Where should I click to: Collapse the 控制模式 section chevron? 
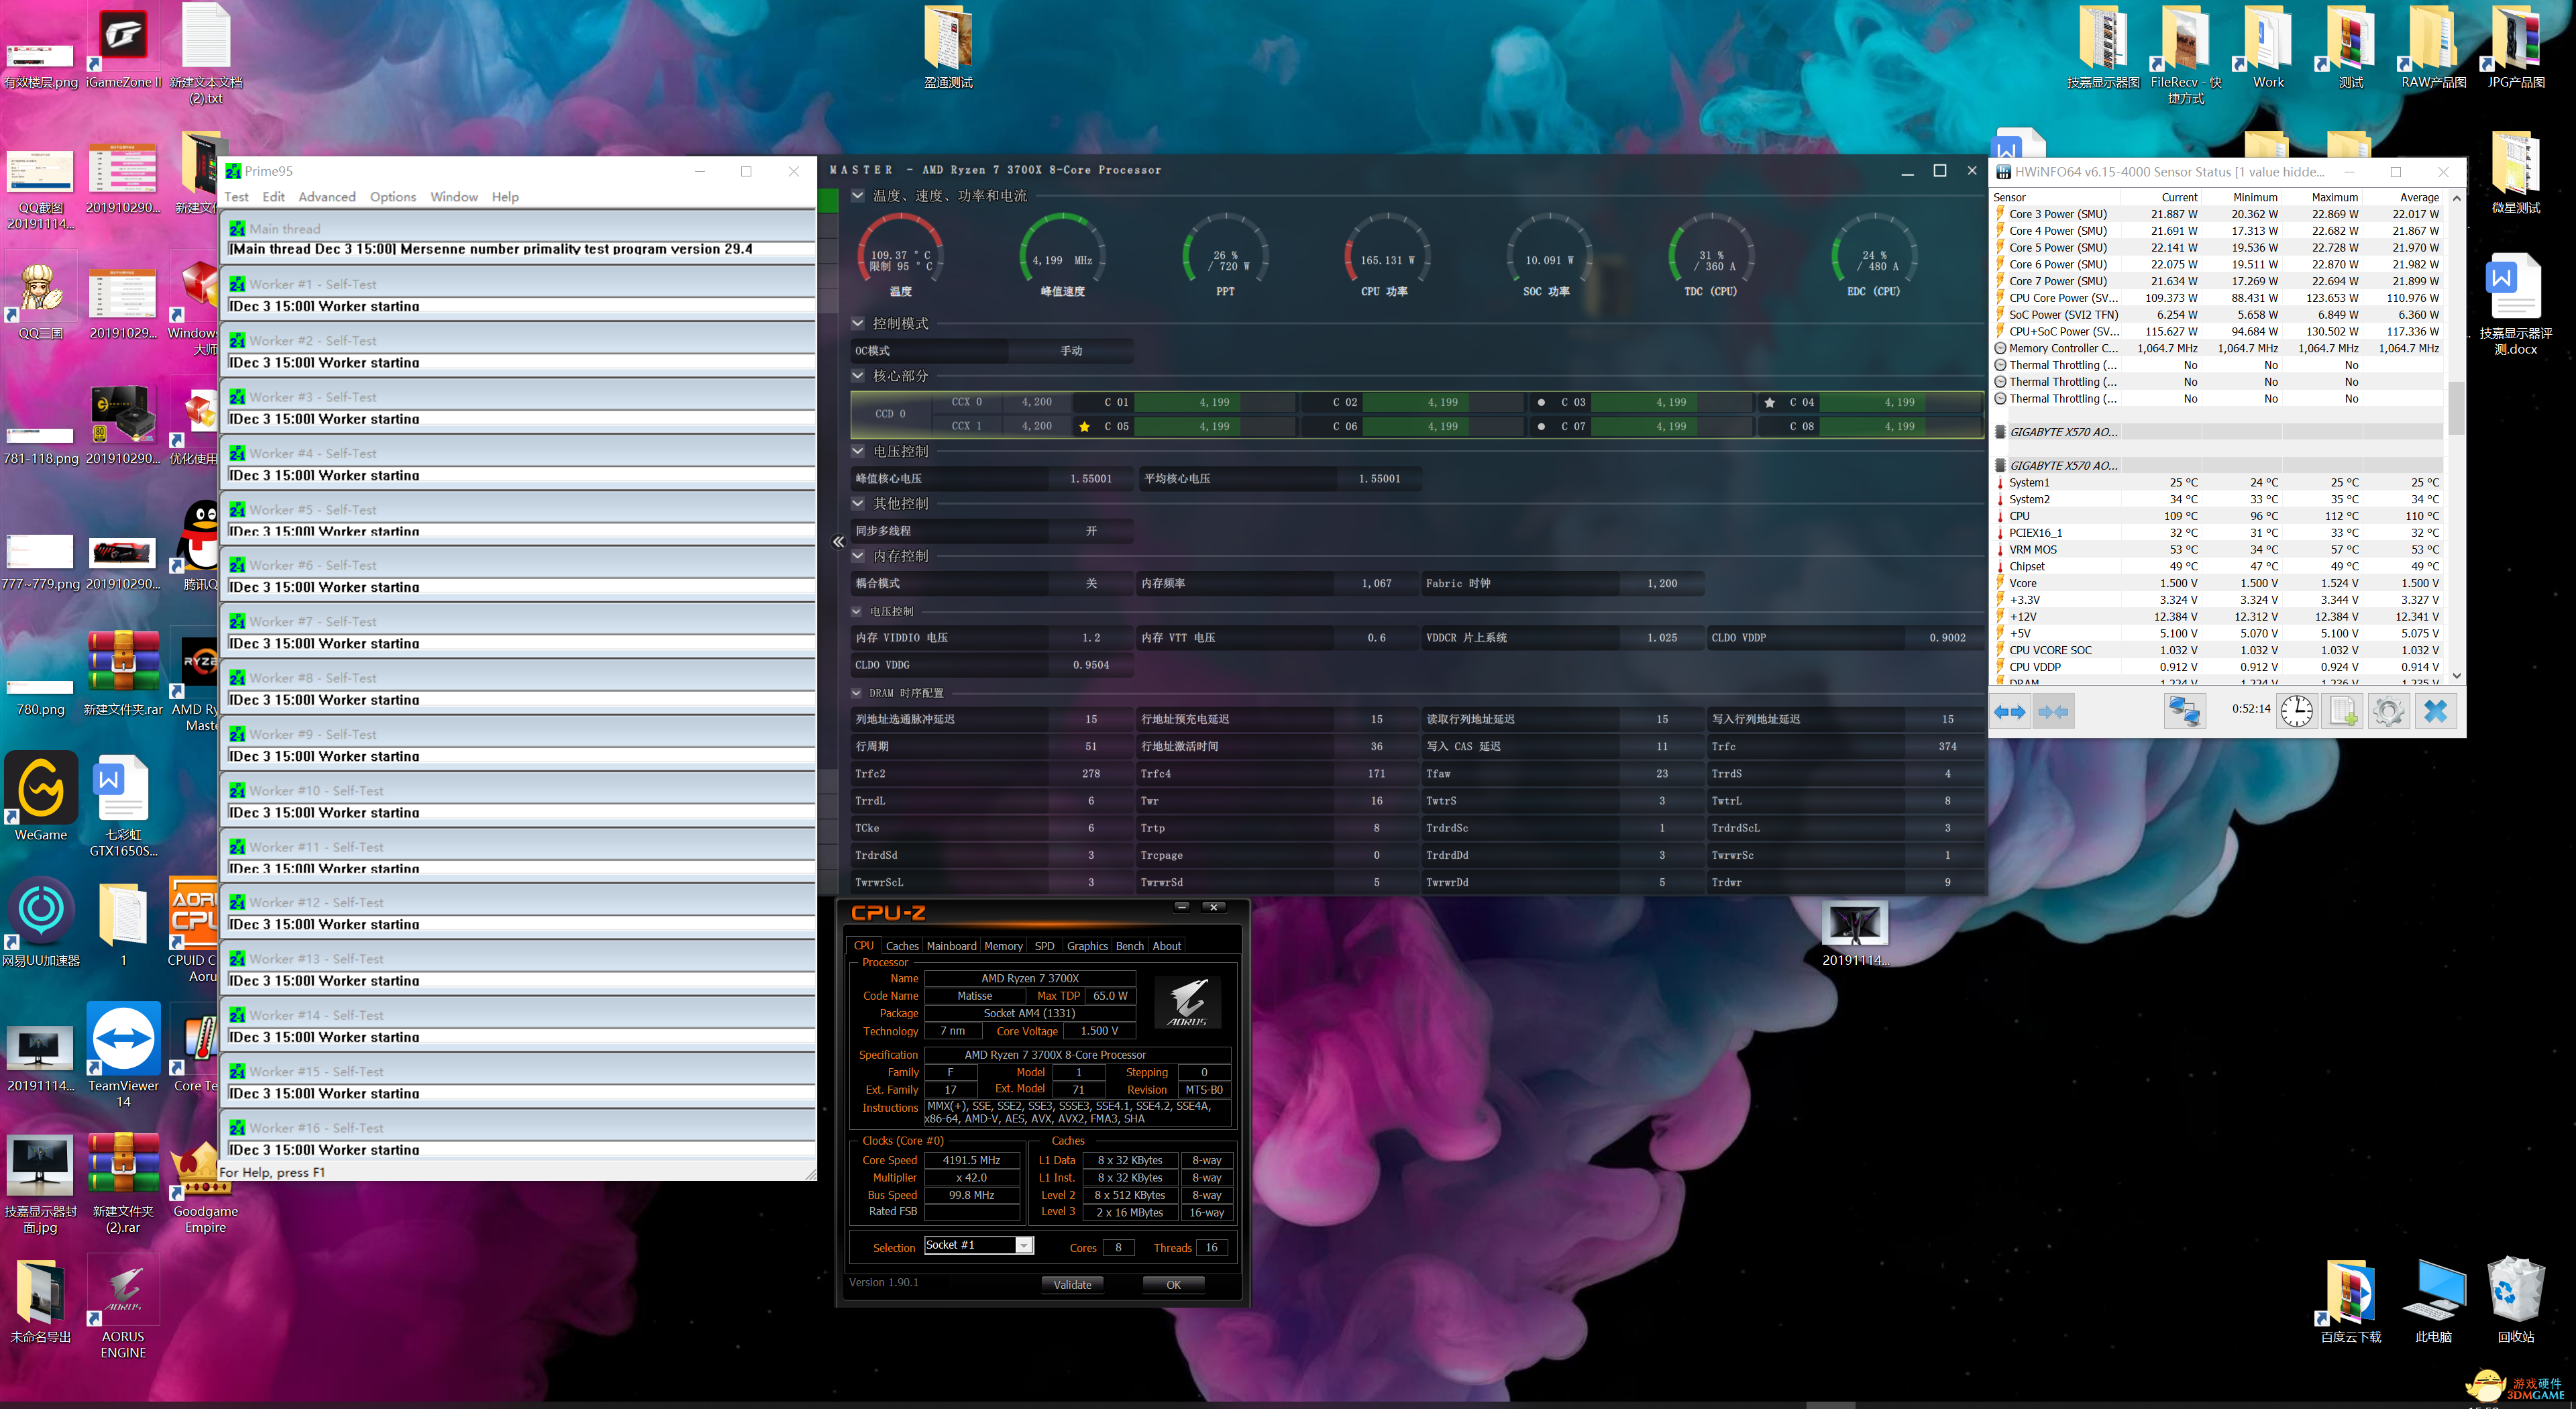[858, 323]
